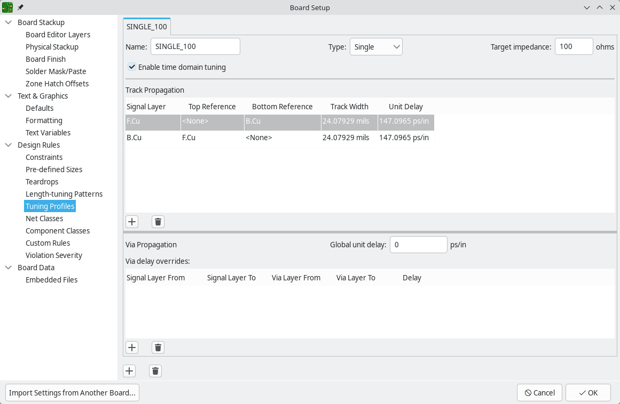Delete the selected track propagation row
Image resolution: width=620 pixels, height=404 pixels.
point(158,222)
